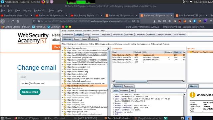Switch to the Headers view tab
Viewport: 213px width, 120px height.
pyautogui.click(x=124, y=91)
